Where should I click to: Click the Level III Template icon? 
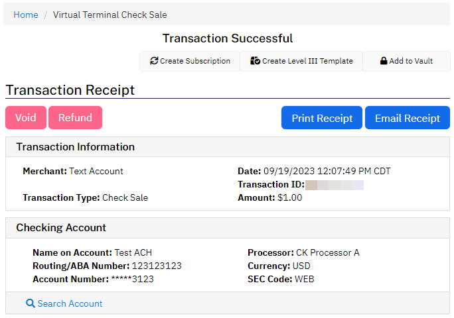[x=255, y=61]
